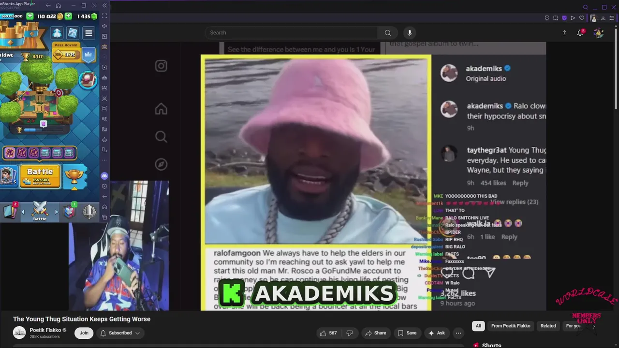Expand View replies (23) in comments
Screen dimensions: 619x348
514,202
